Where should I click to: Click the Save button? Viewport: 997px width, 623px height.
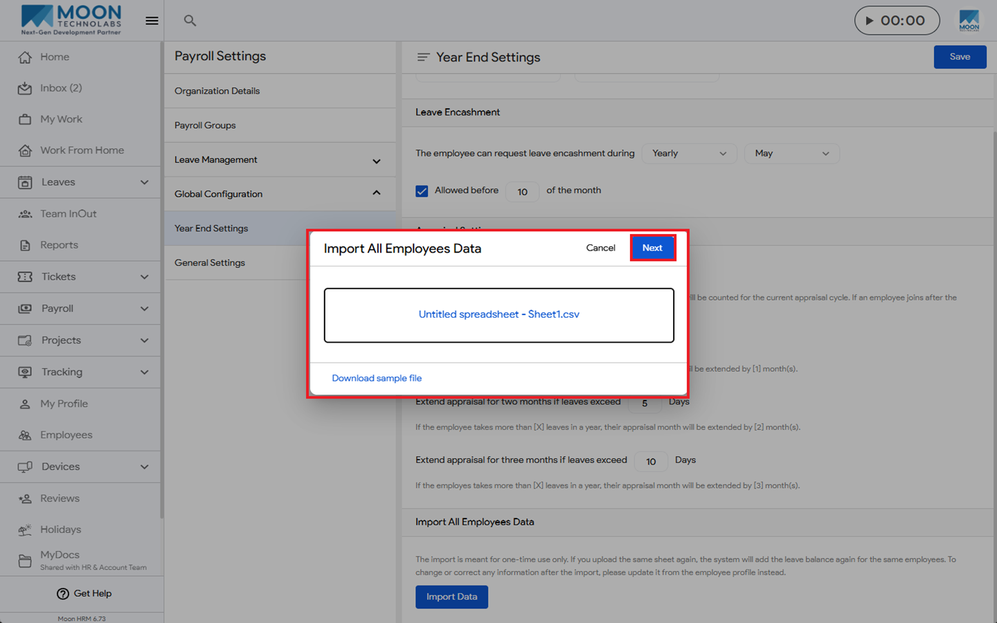pos(960,57)
